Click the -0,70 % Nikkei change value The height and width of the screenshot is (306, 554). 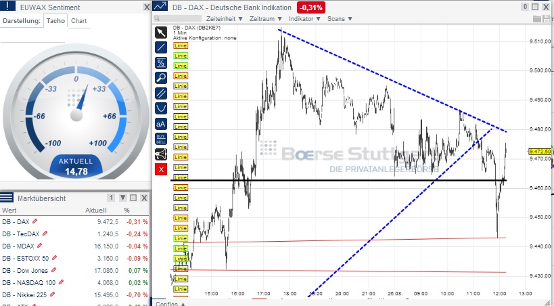click(137, 294)
